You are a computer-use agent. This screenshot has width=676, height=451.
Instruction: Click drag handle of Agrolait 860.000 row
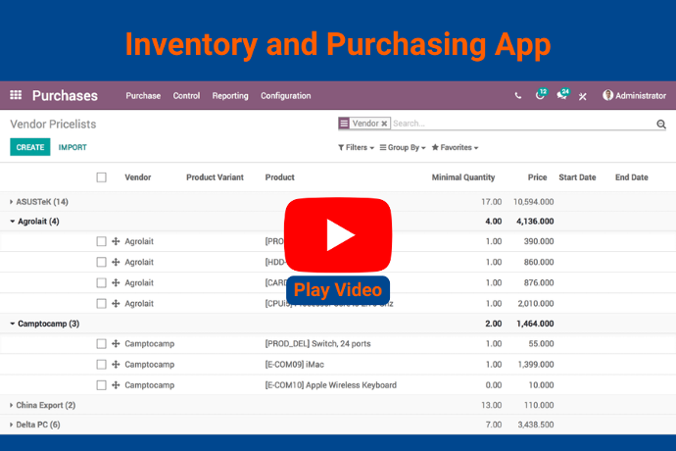point(116,262)
